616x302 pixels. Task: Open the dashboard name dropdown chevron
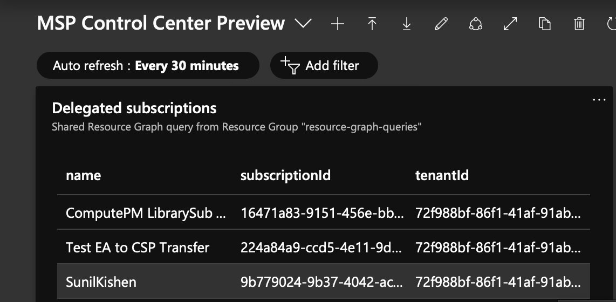(303, 24)
